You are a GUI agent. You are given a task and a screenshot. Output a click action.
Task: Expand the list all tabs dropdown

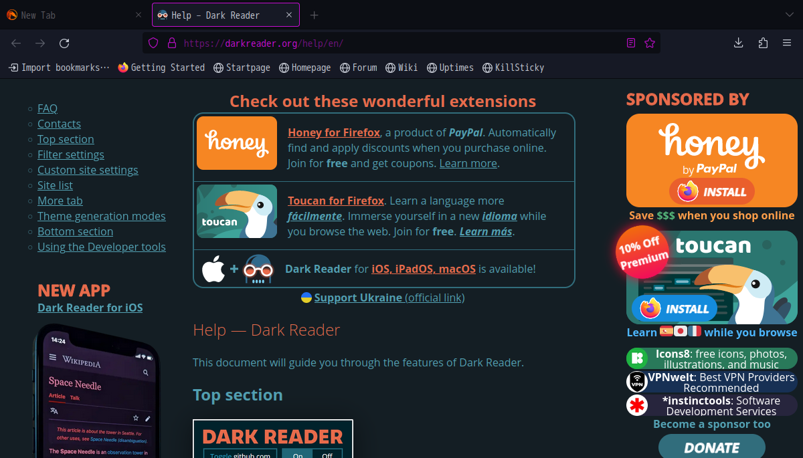coord(789,15)
